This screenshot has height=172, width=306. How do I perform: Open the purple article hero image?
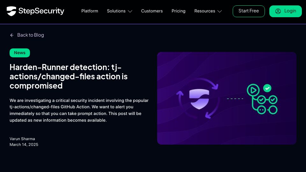click(x=227, y=98)
